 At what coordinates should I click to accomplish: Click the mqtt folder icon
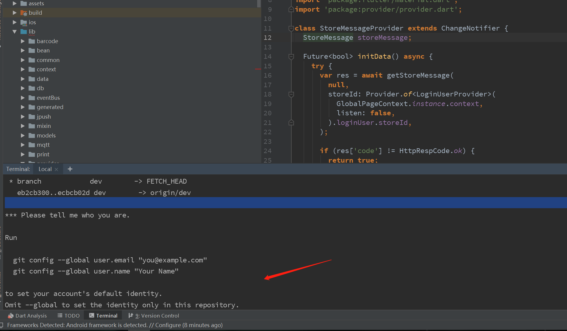(x=32, y=145)
